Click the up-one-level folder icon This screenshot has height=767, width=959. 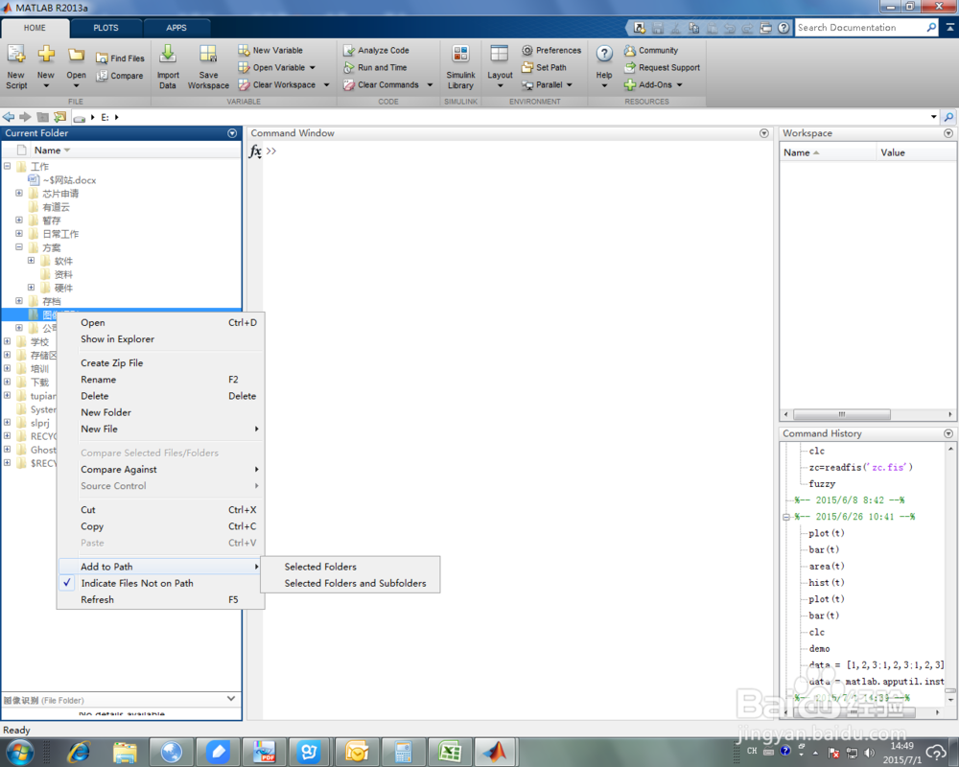(x=42, y=117)
